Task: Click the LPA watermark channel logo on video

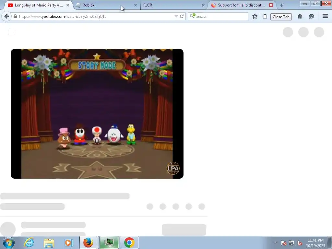Action: [x=173, y=168]
